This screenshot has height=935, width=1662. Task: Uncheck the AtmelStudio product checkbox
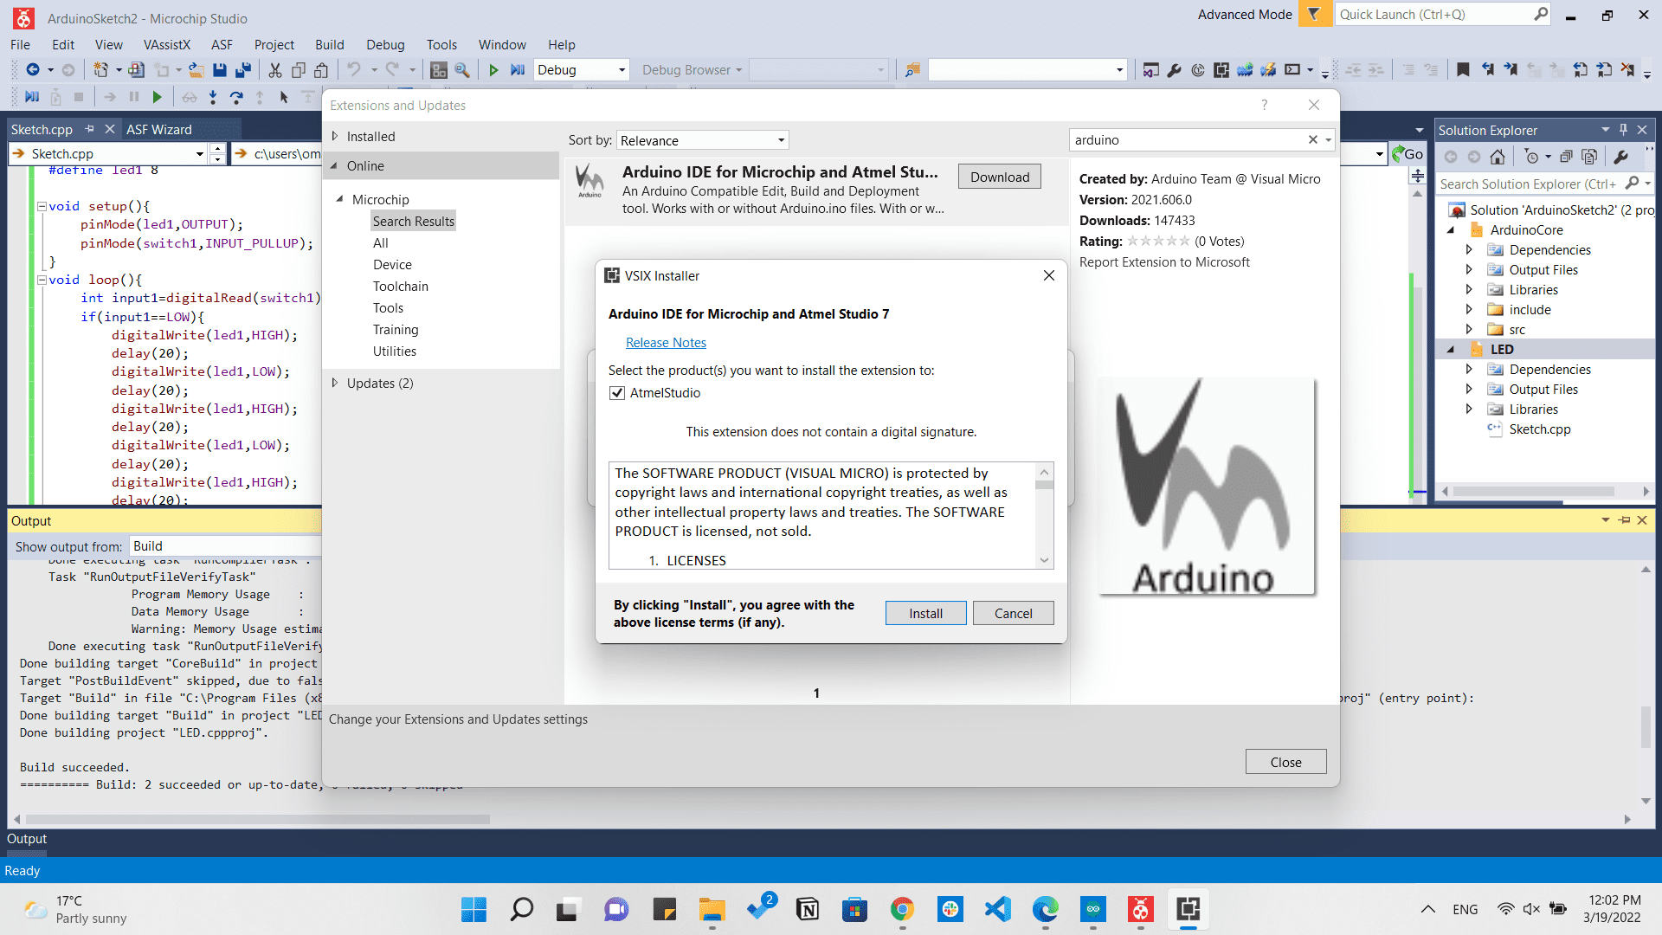[x=617, y=393]
